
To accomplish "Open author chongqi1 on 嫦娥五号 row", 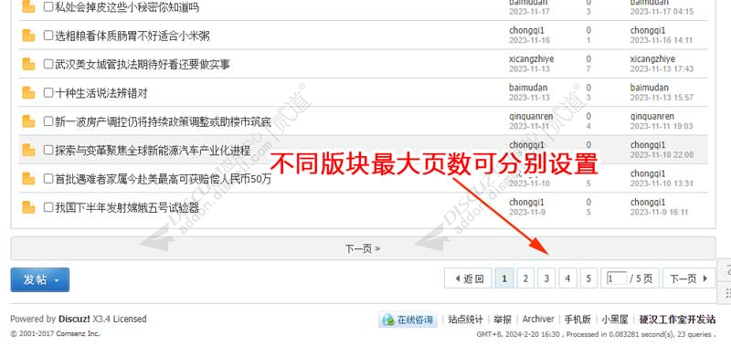I will point(527,202).
